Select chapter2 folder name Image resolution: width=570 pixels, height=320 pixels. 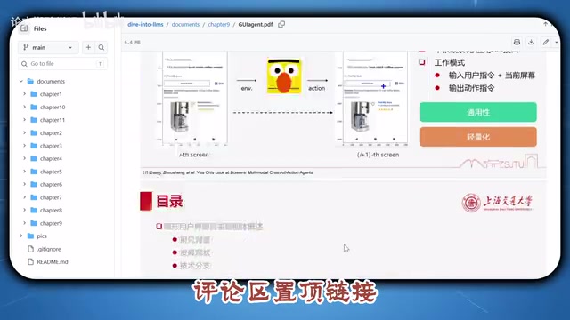tap(51, 132)
